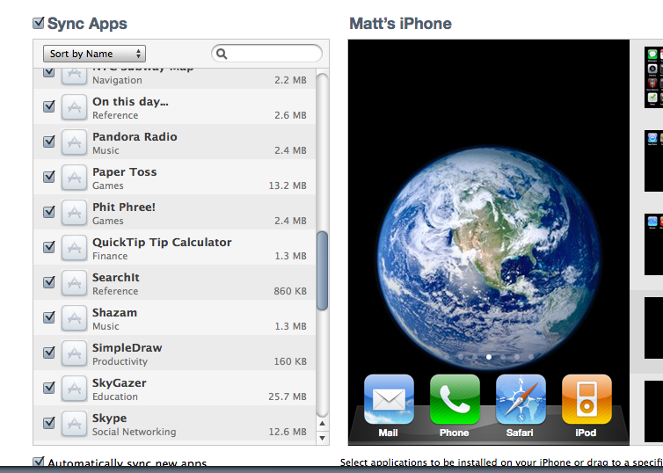
Task: Click the Finance category label
Action: pyautogui.click(x=110, y=256)
